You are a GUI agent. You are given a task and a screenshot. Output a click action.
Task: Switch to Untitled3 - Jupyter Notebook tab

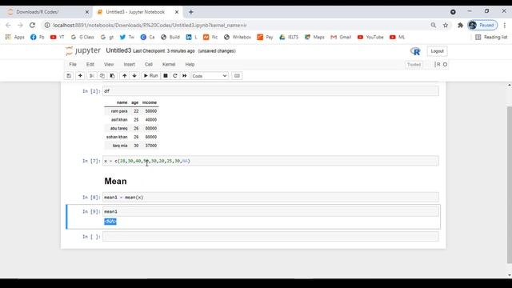pyautogui.click(x=135, y=12)
